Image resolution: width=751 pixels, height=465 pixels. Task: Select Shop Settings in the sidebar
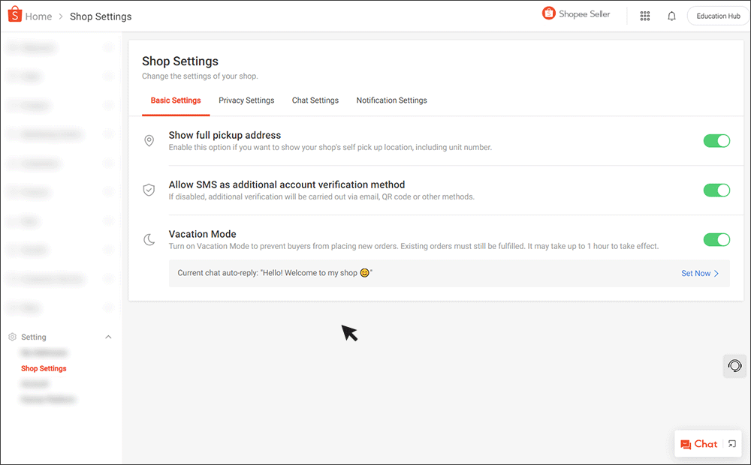pos(43,368)
